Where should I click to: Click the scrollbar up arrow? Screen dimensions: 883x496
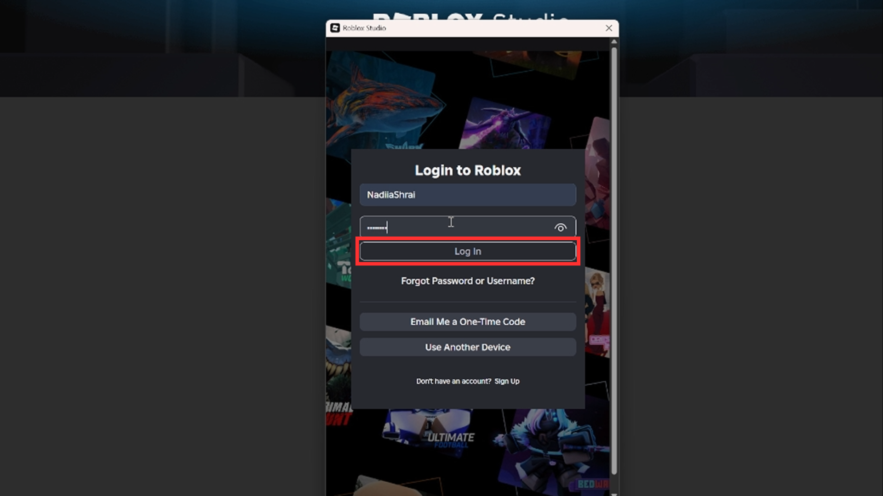click(x=614, y=42)
